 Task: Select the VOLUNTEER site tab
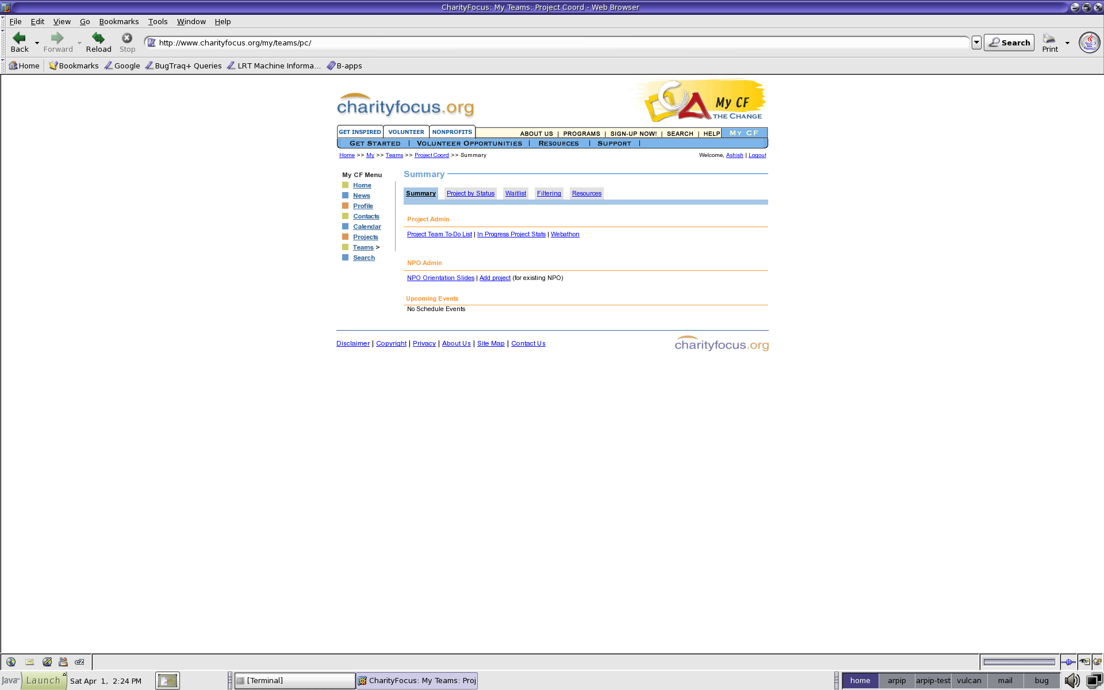point(406,132)
